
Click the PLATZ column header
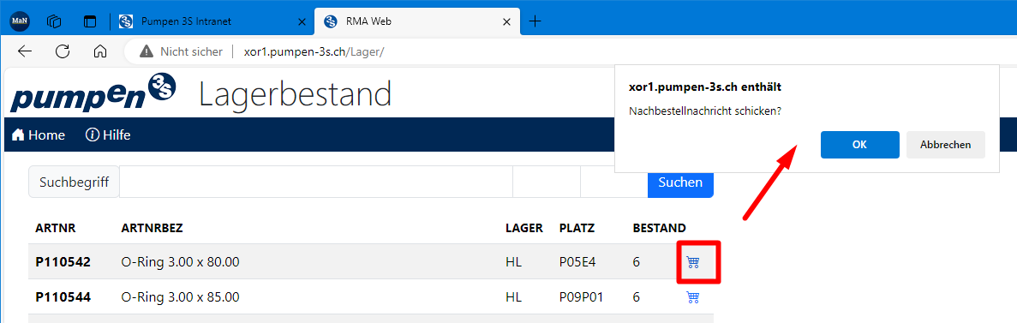pos(577,228)
